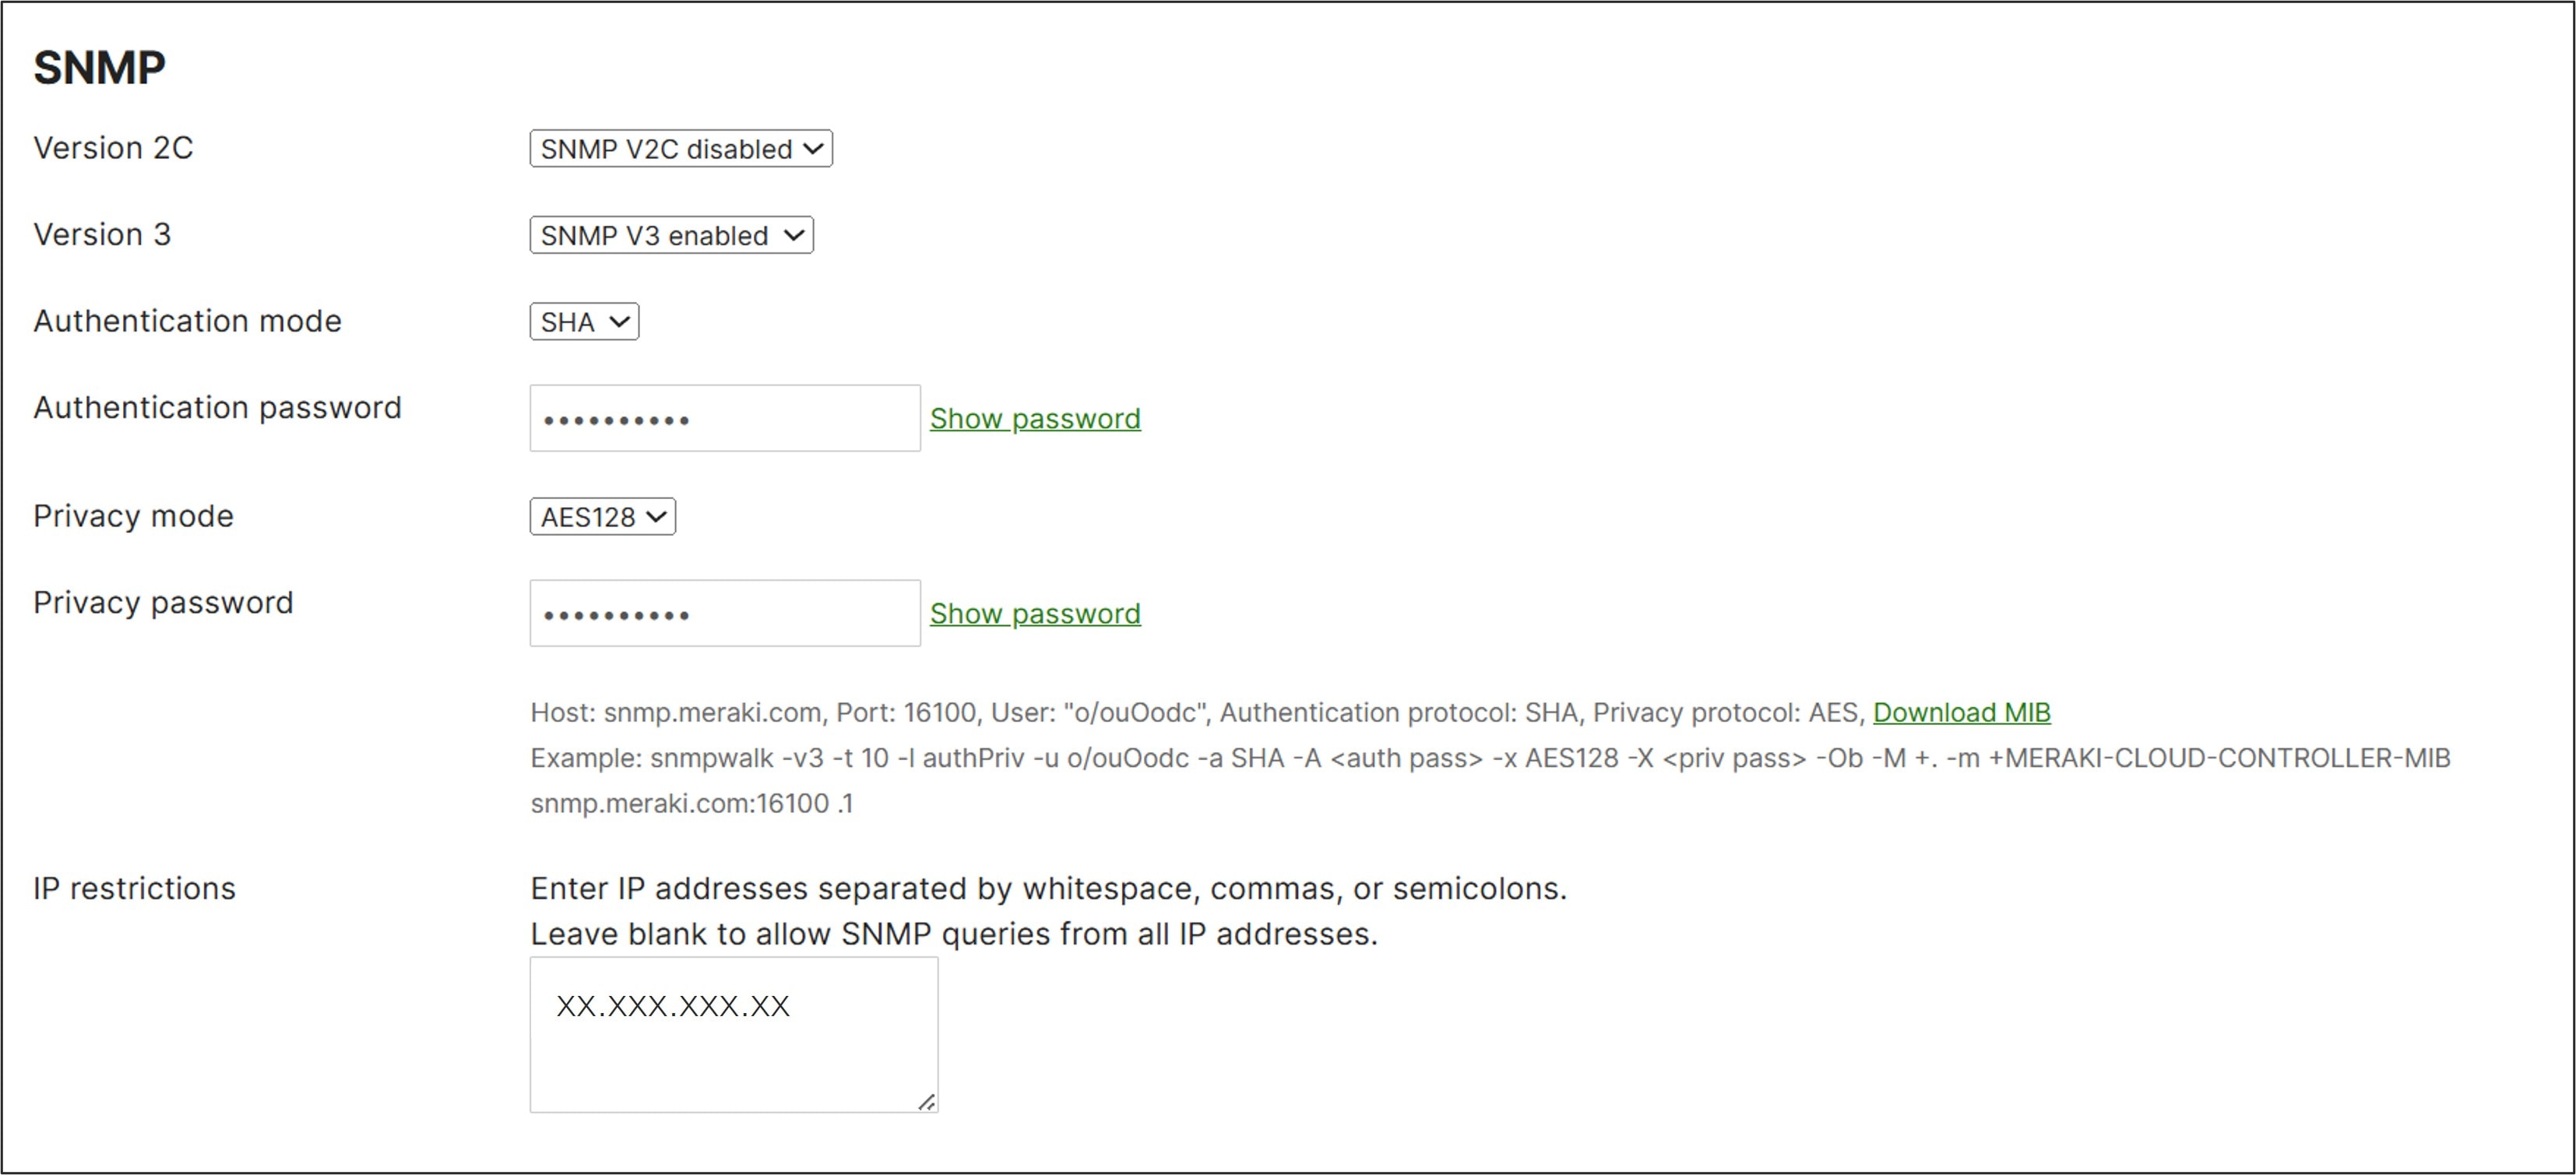The image size is (2576, 1175).
Task: Select the Version 3 label
Action: 102,234
